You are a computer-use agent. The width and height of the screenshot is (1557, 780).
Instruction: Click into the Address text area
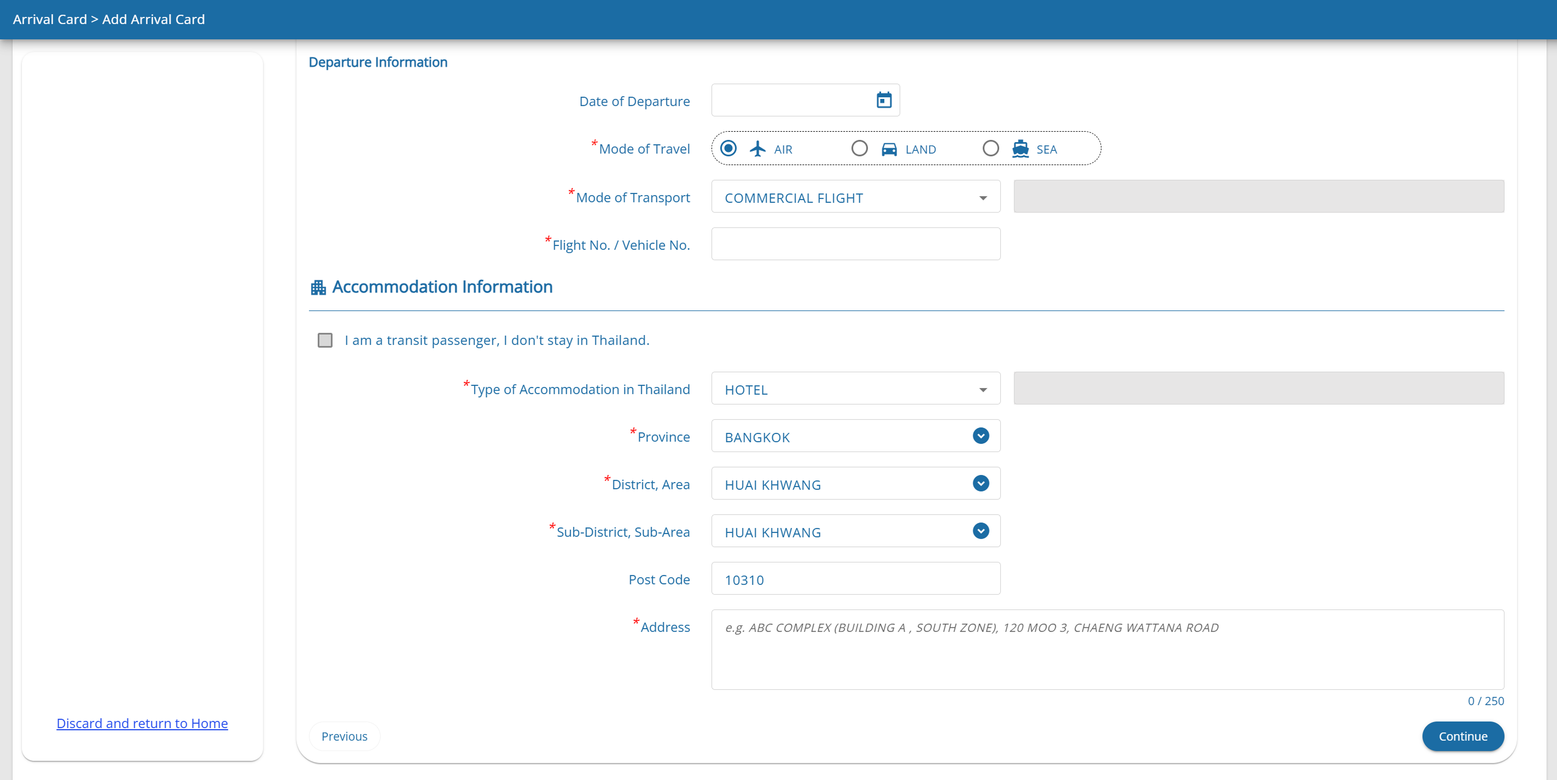point(1107,649)
